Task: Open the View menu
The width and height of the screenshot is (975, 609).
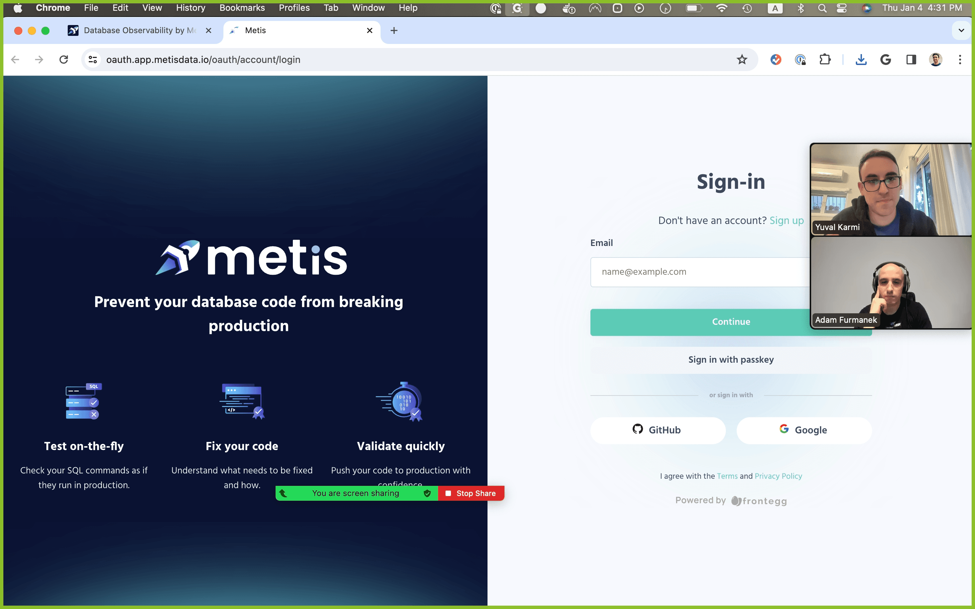Action: pyautogui.click(x=152, y=8)
